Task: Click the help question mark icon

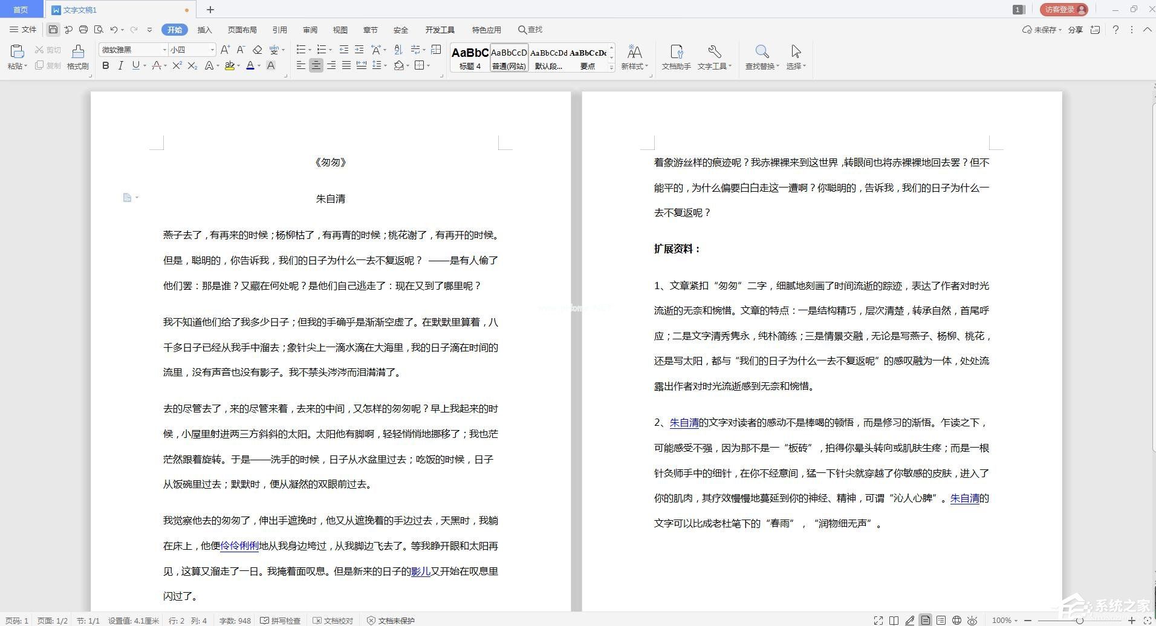Action: click(1115, 30)
